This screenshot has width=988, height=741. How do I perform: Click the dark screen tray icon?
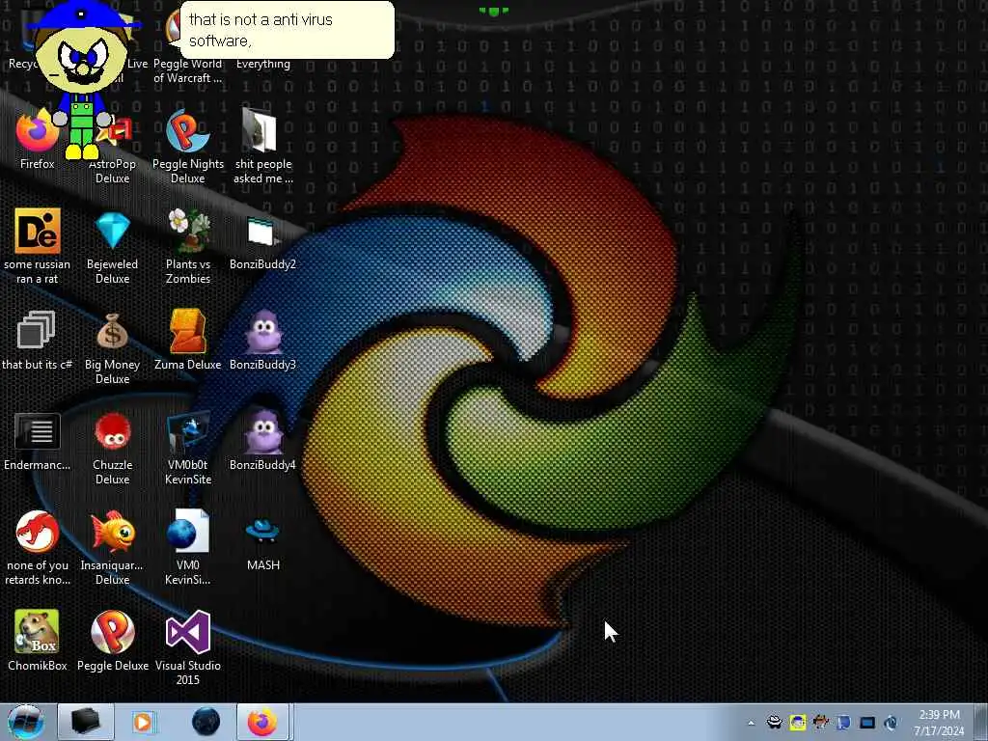pos(867,722)
